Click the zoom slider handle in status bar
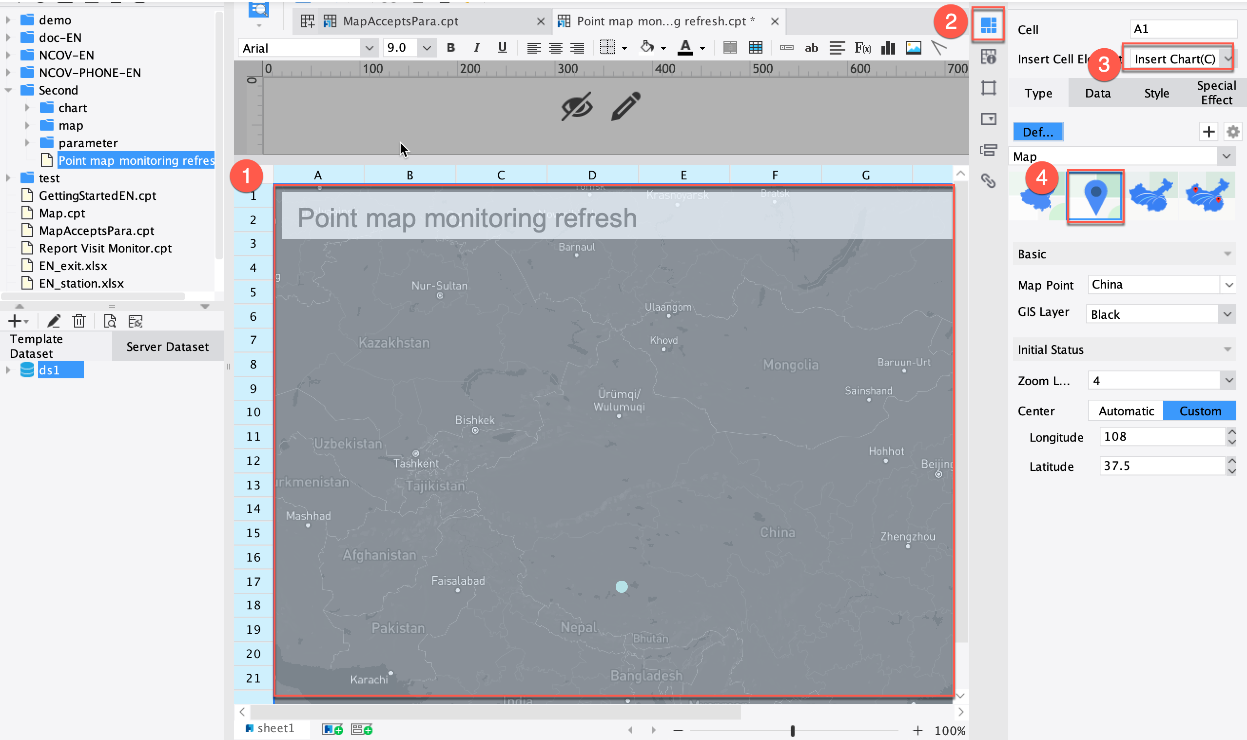This screenshot has height=740, width=1247. (792, 731)
